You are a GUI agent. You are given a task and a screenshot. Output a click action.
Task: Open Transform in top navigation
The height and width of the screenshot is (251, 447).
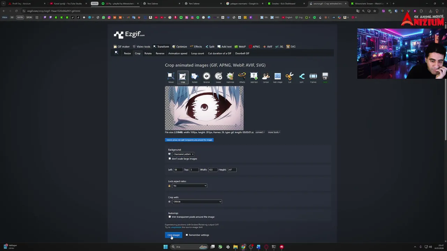tap(161, 46)
